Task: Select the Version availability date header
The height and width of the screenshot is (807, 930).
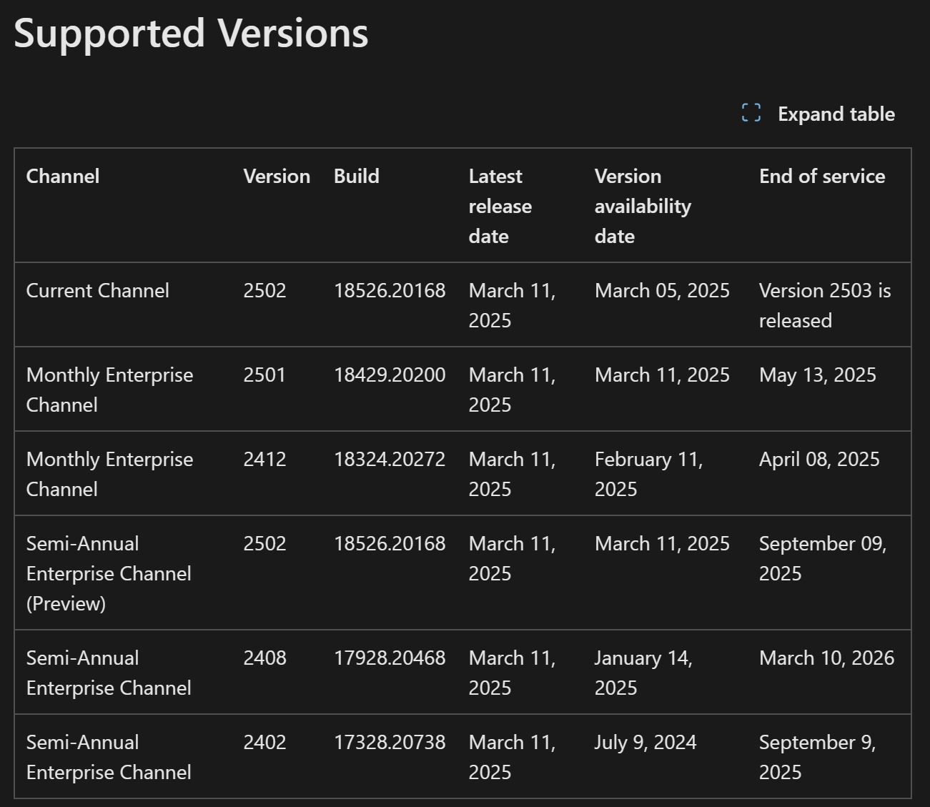Action: tap(642, 206)
